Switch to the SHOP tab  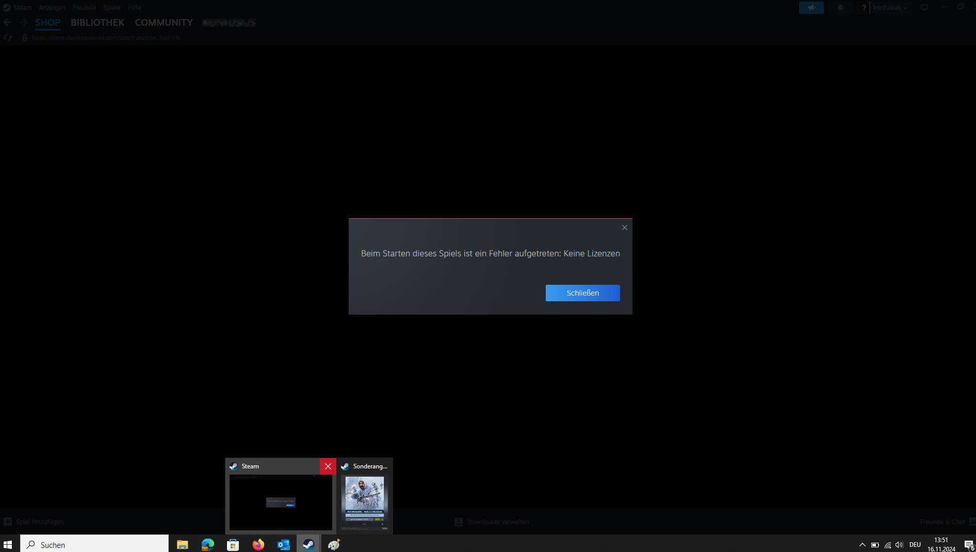47,23
